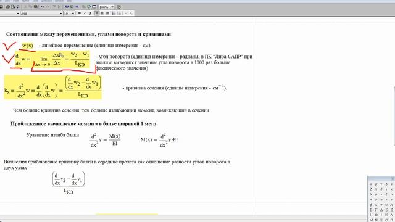
Task: Insert capital Theta from Greek palette
Action: click(376, 215)
